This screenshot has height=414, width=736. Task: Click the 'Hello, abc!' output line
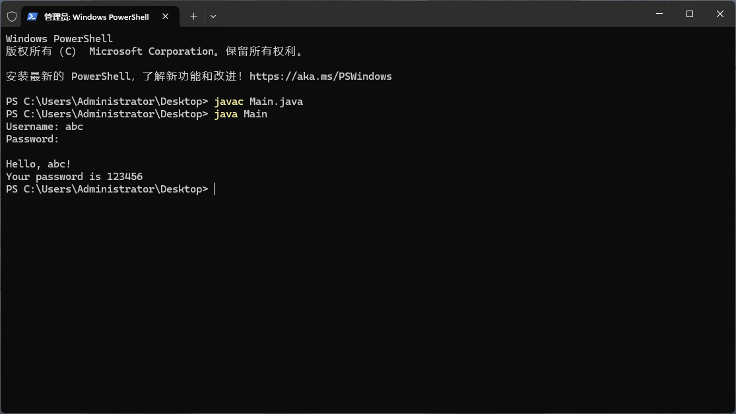click(38, 164)
